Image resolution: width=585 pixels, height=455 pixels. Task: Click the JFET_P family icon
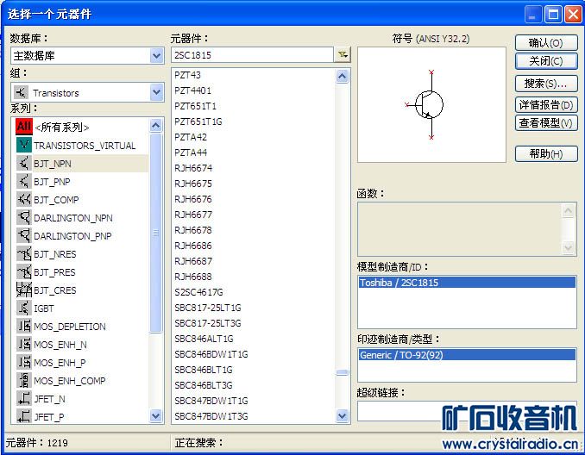24,416
